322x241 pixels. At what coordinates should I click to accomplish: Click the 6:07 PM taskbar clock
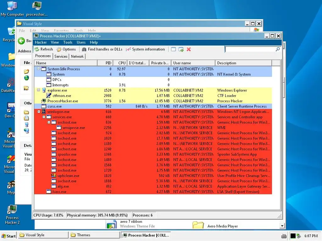point(311,236)
